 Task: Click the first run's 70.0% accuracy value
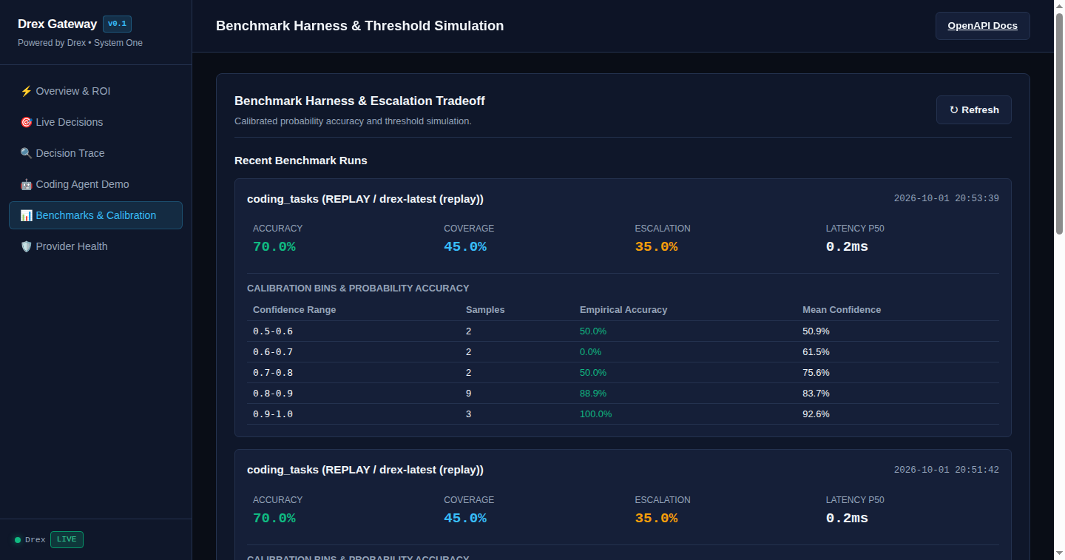point(274,247)
